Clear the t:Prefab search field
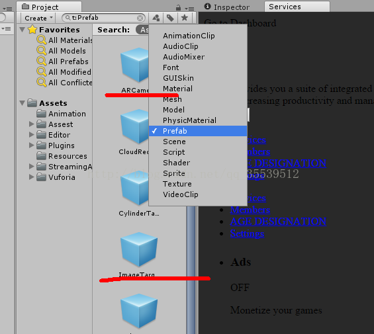Viewport: 374px width, 334px height. point(140,18)
